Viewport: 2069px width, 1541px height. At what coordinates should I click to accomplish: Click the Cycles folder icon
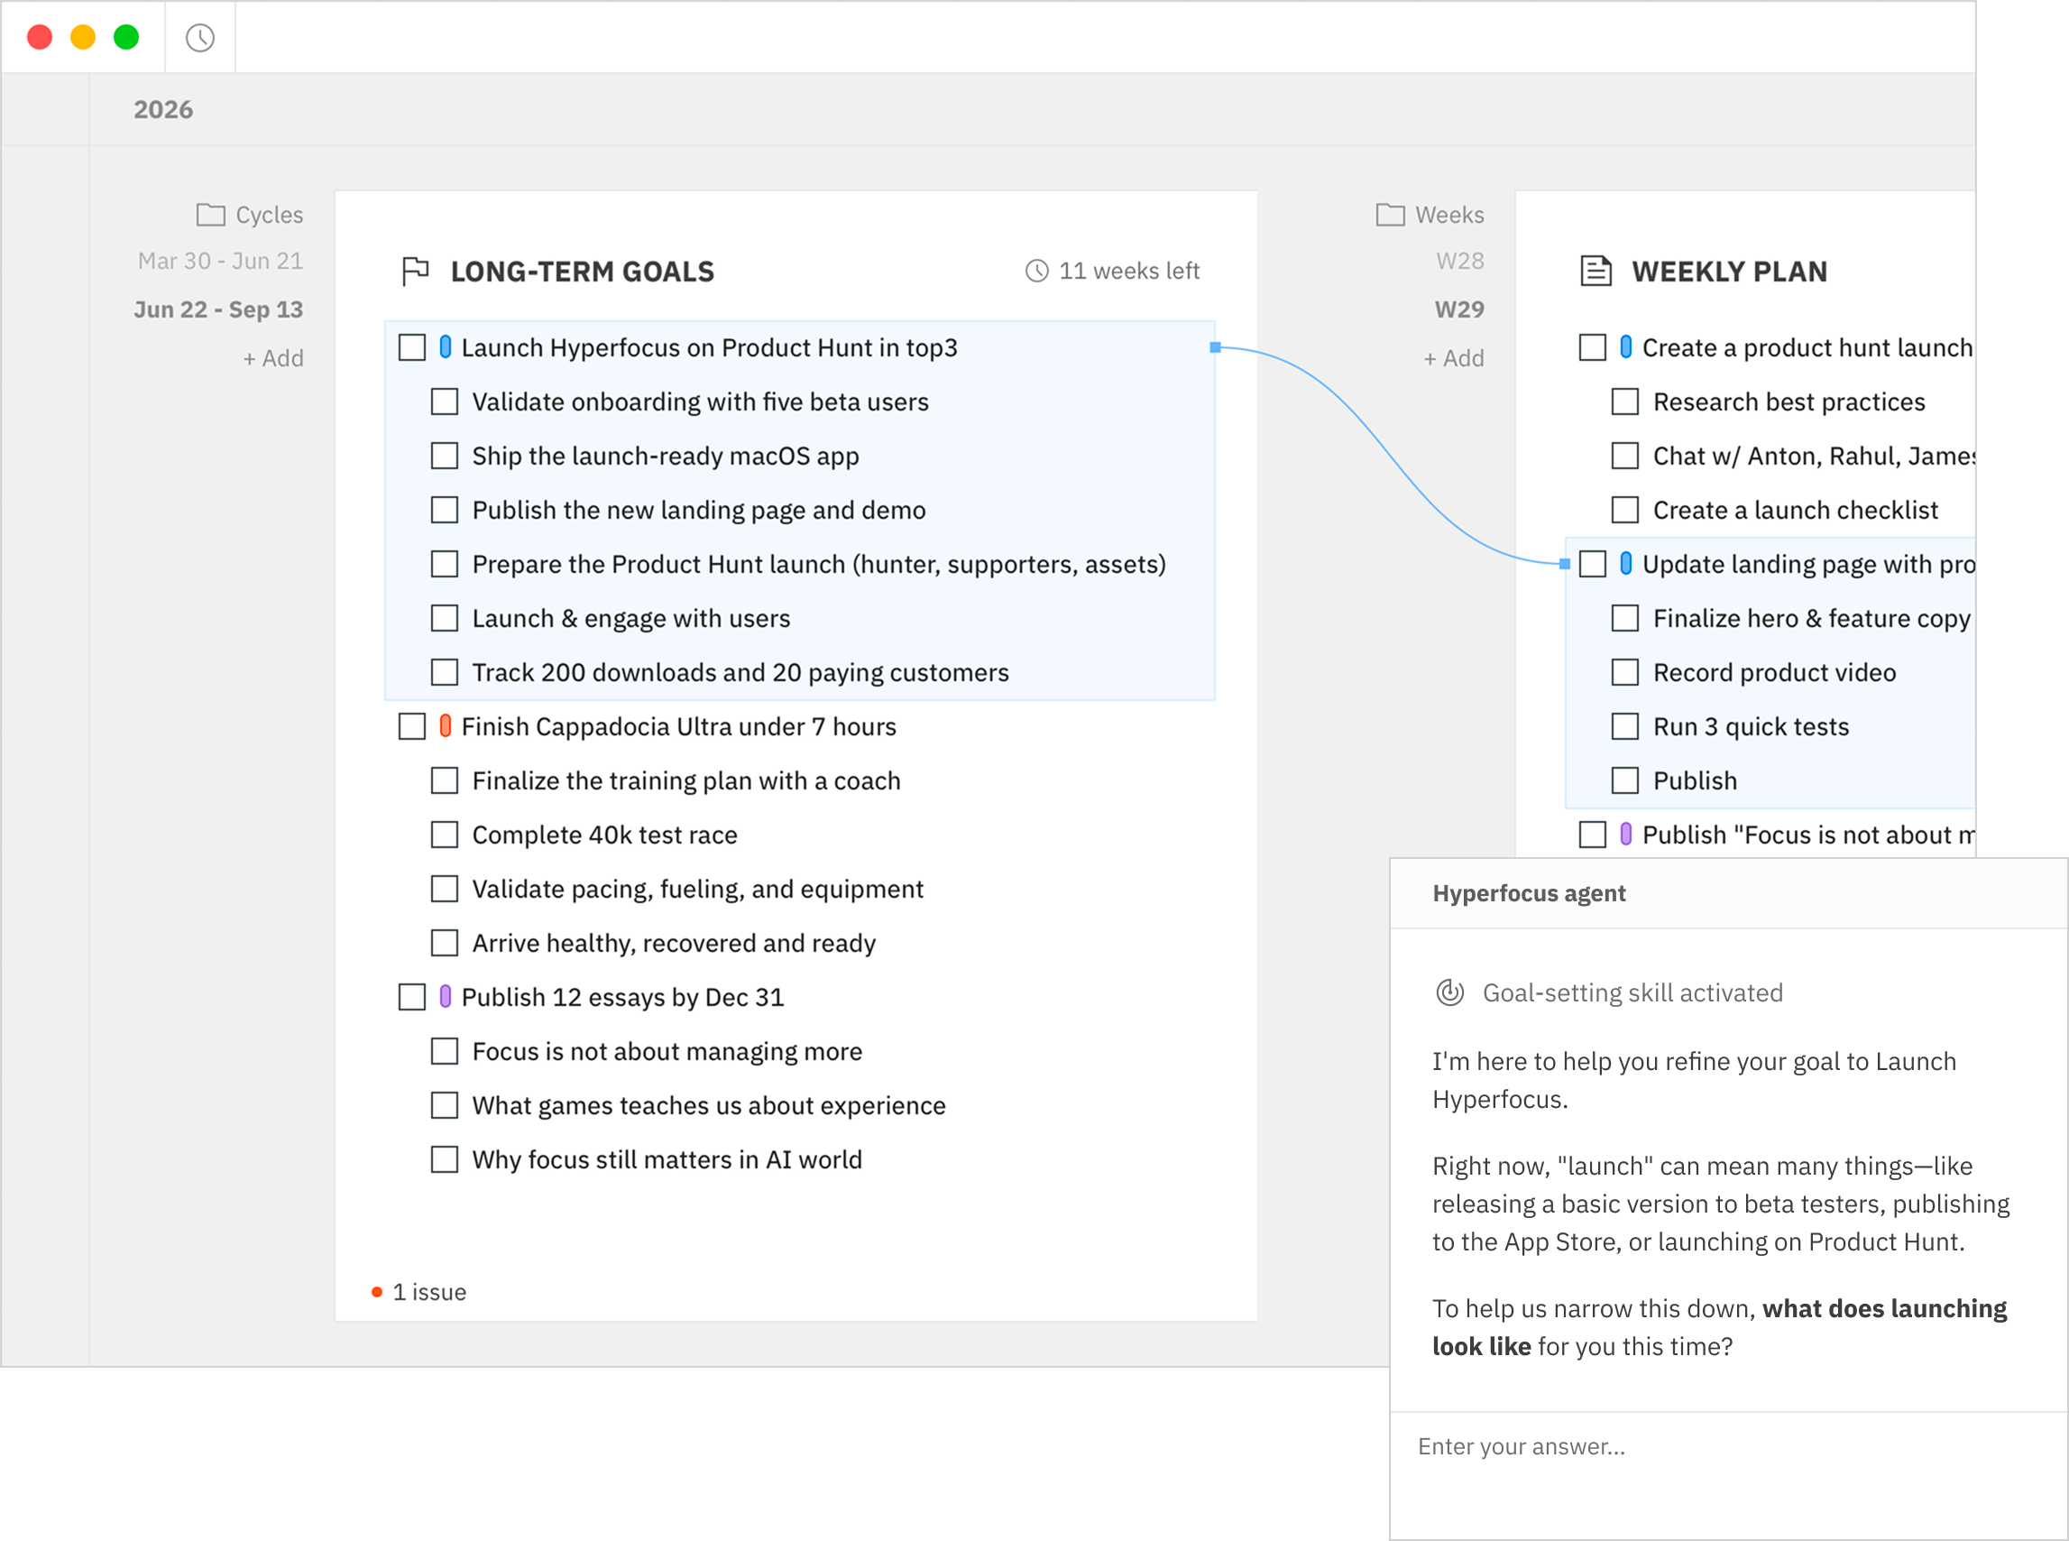coord(211,215)
